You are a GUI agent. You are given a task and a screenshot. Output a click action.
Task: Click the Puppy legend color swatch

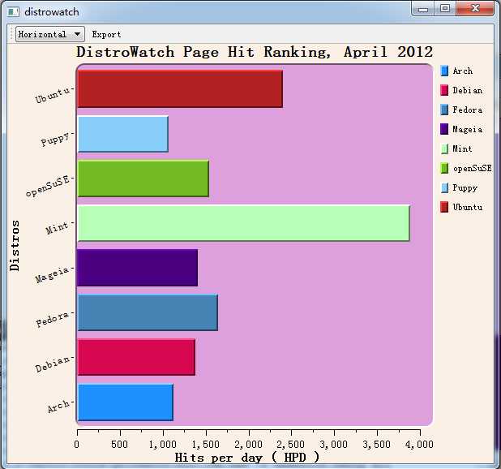pyautogui.click(x=444, y=187)
